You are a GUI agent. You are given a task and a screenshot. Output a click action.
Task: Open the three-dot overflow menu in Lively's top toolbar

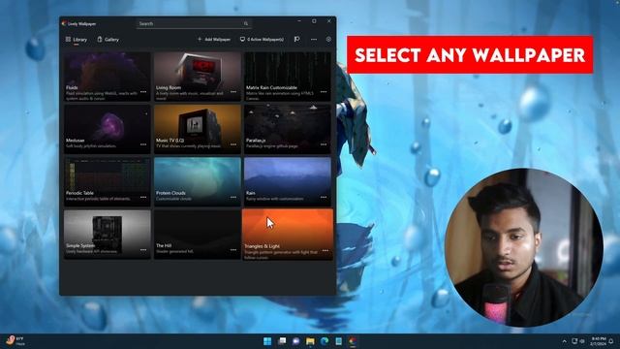coord(314,39)
